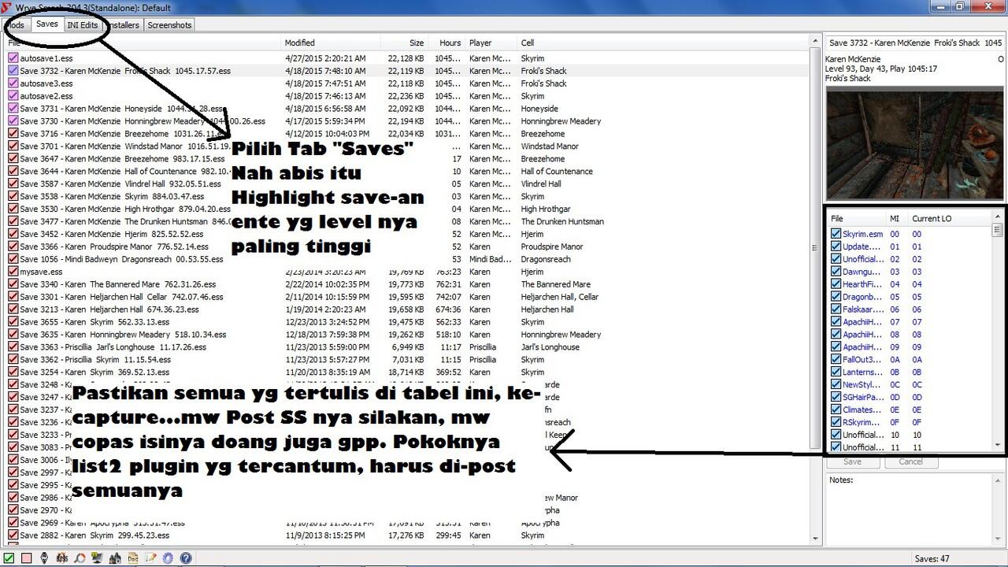Click the buildings launcher icon in status bar
1008x567 pixels.
[x=115, y=558]
